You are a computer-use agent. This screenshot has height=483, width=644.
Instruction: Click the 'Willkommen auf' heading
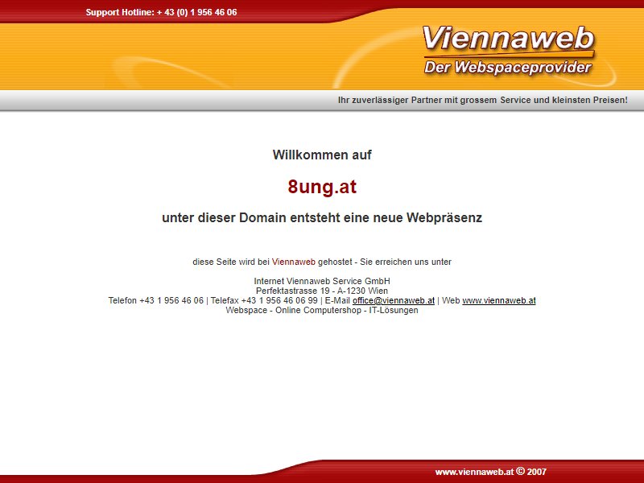pyautogui.click(x=322, y=155)
